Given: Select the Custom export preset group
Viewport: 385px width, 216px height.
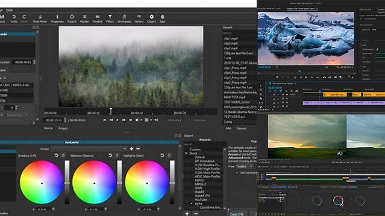Looking at the screenshot, I should [x=195, y=149].
